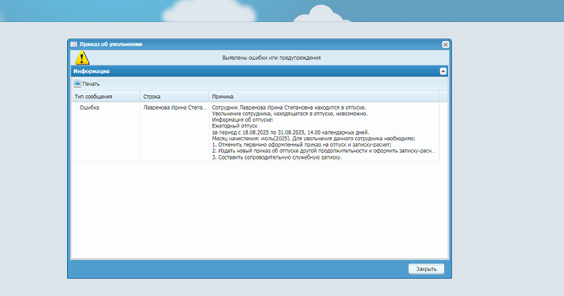This screenshot has height=296, width=564.
Task: Click the Выявлены ошибки или предупреждения message
Action: coord(272,58)
